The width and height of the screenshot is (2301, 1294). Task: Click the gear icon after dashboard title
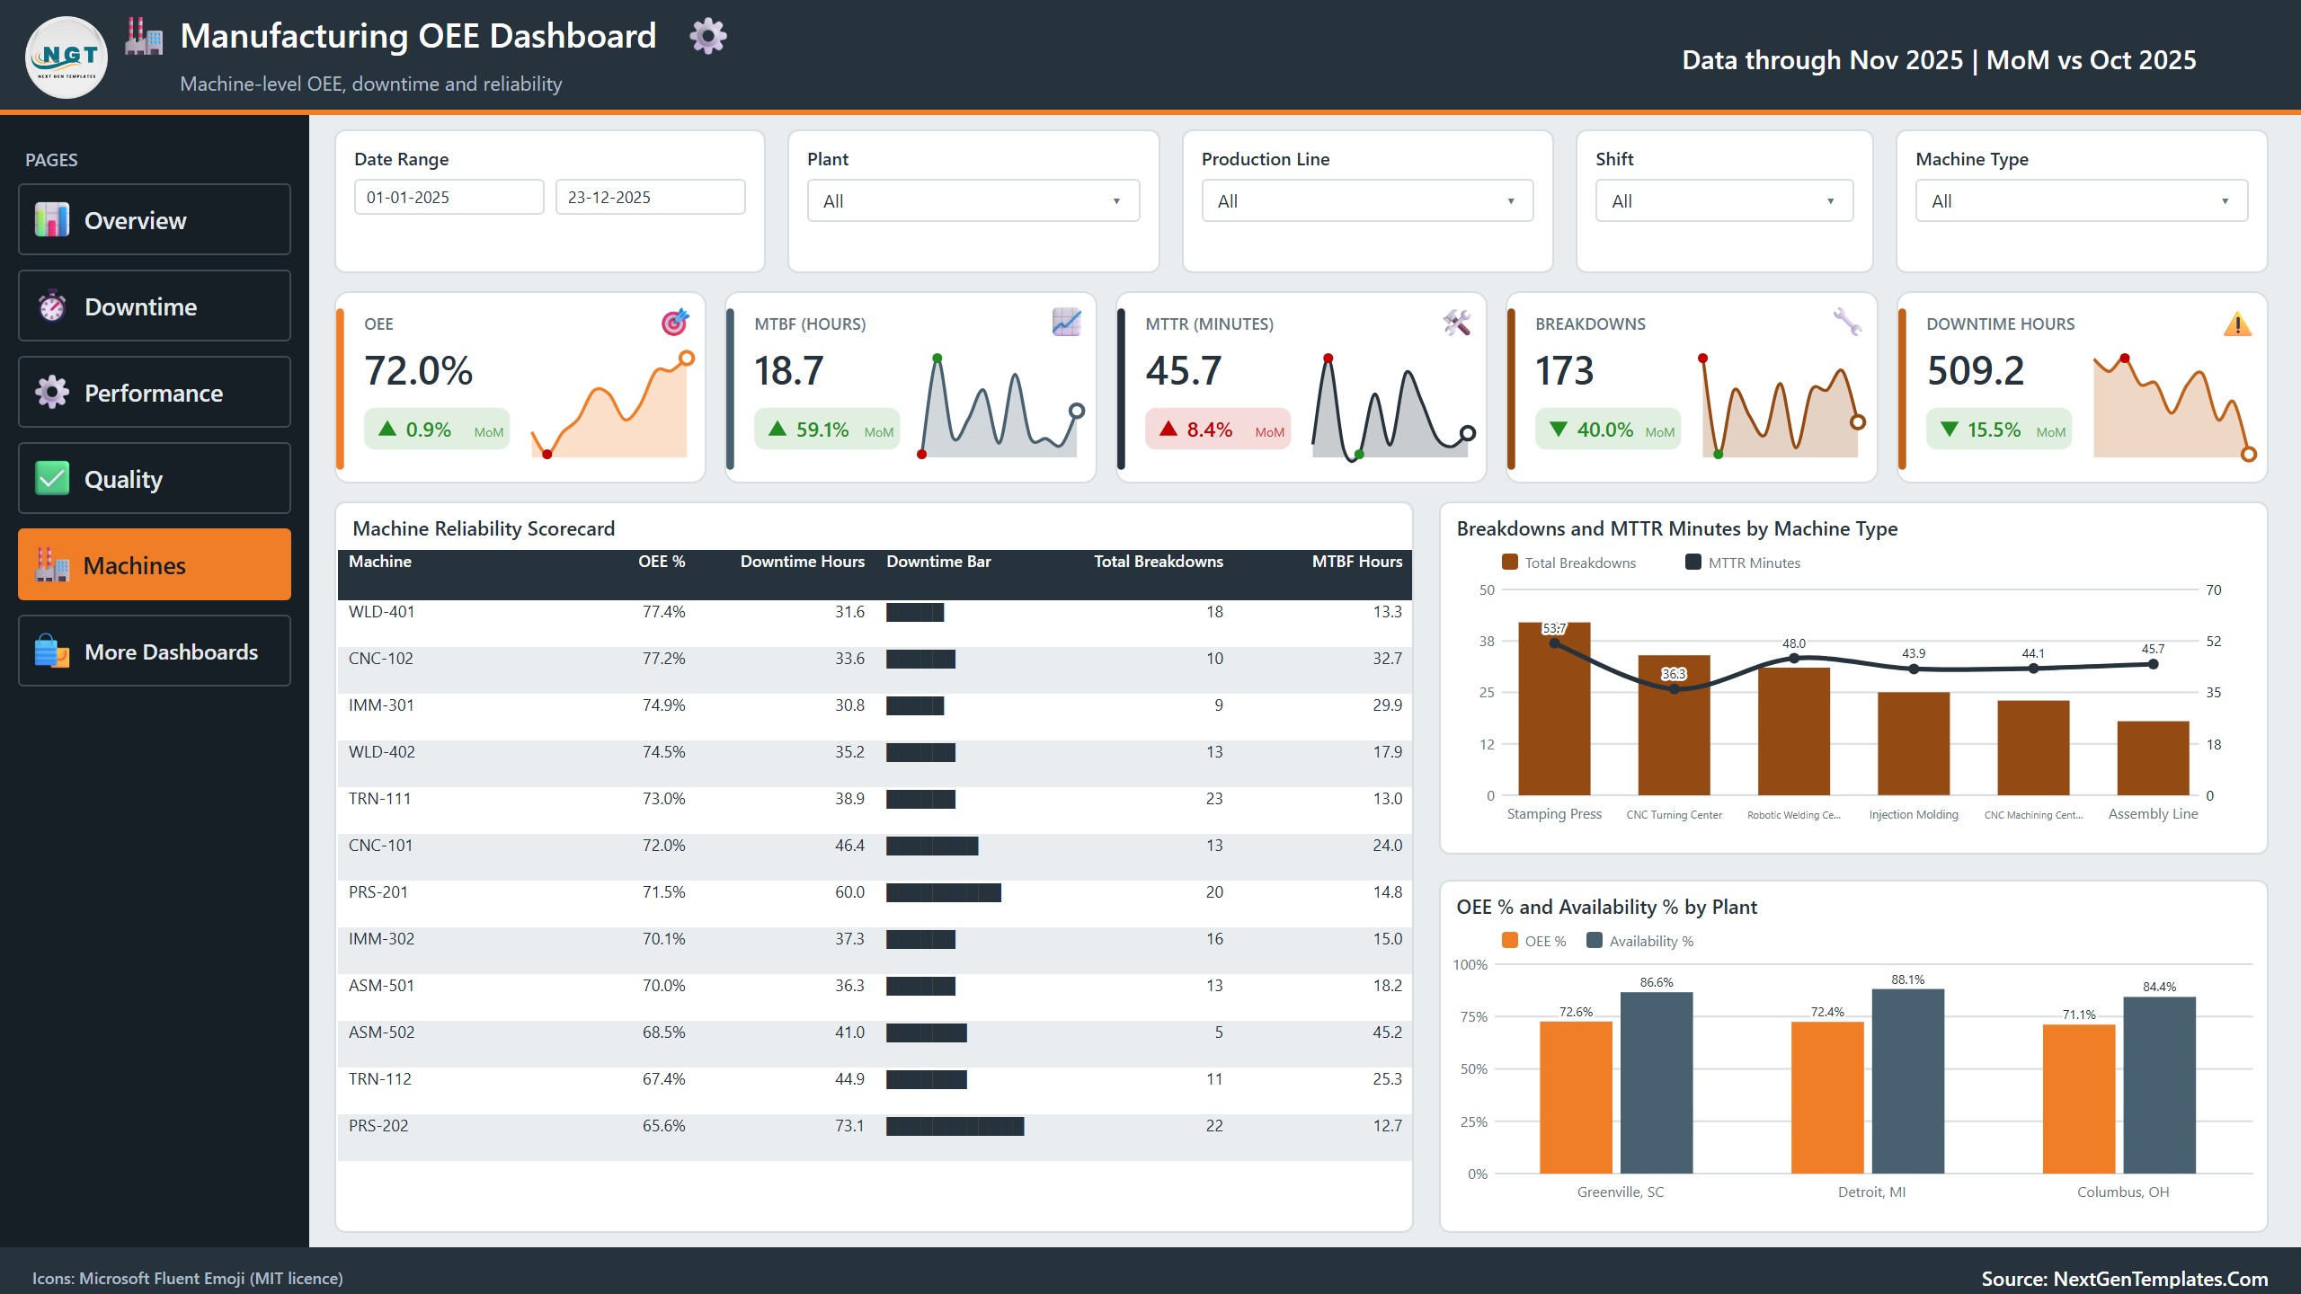(708, 36)
